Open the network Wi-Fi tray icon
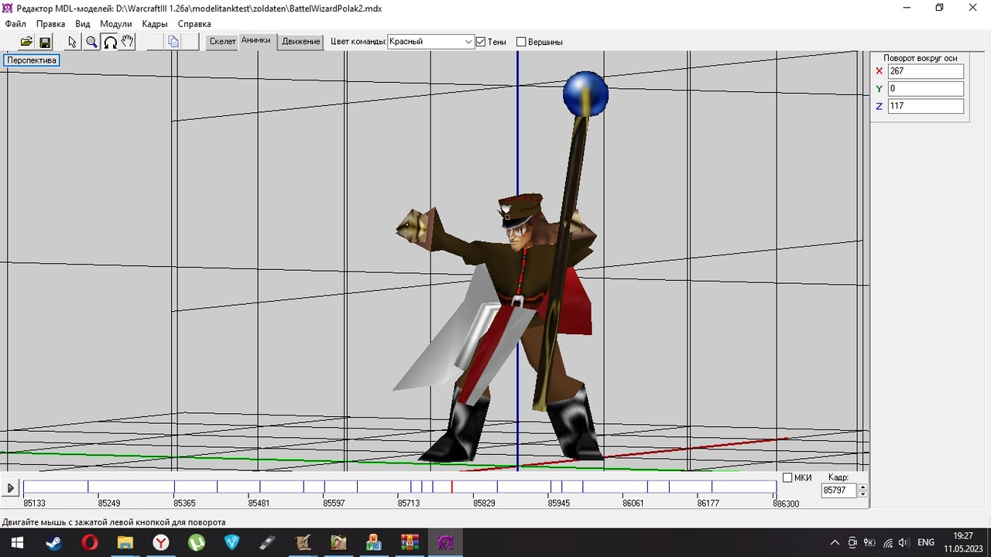The height and width of the screenshot is (557, 991). pos(887,542)
